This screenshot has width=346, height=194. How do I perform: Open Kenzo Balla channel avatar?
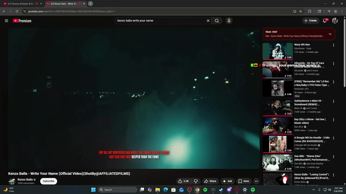point(12,181)
